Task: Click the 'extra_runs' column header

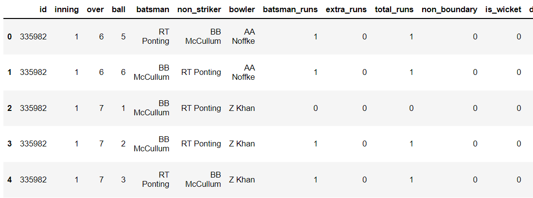Action: 346,10
